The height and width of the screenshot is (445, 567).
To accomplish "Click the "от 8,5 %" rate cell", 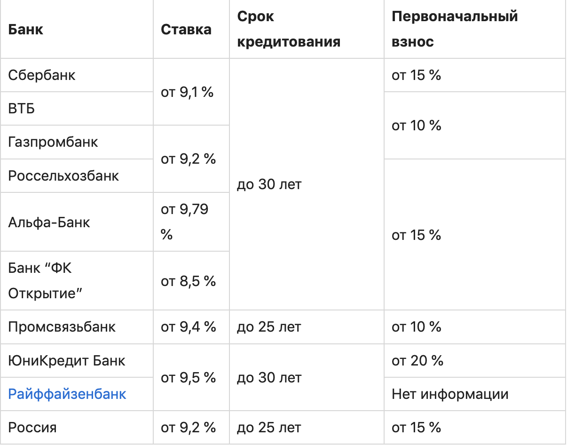I will [188, 281].
